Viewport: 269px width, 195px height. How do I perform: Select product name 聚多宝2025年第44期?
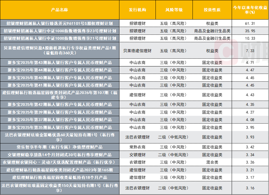(59, 70)
